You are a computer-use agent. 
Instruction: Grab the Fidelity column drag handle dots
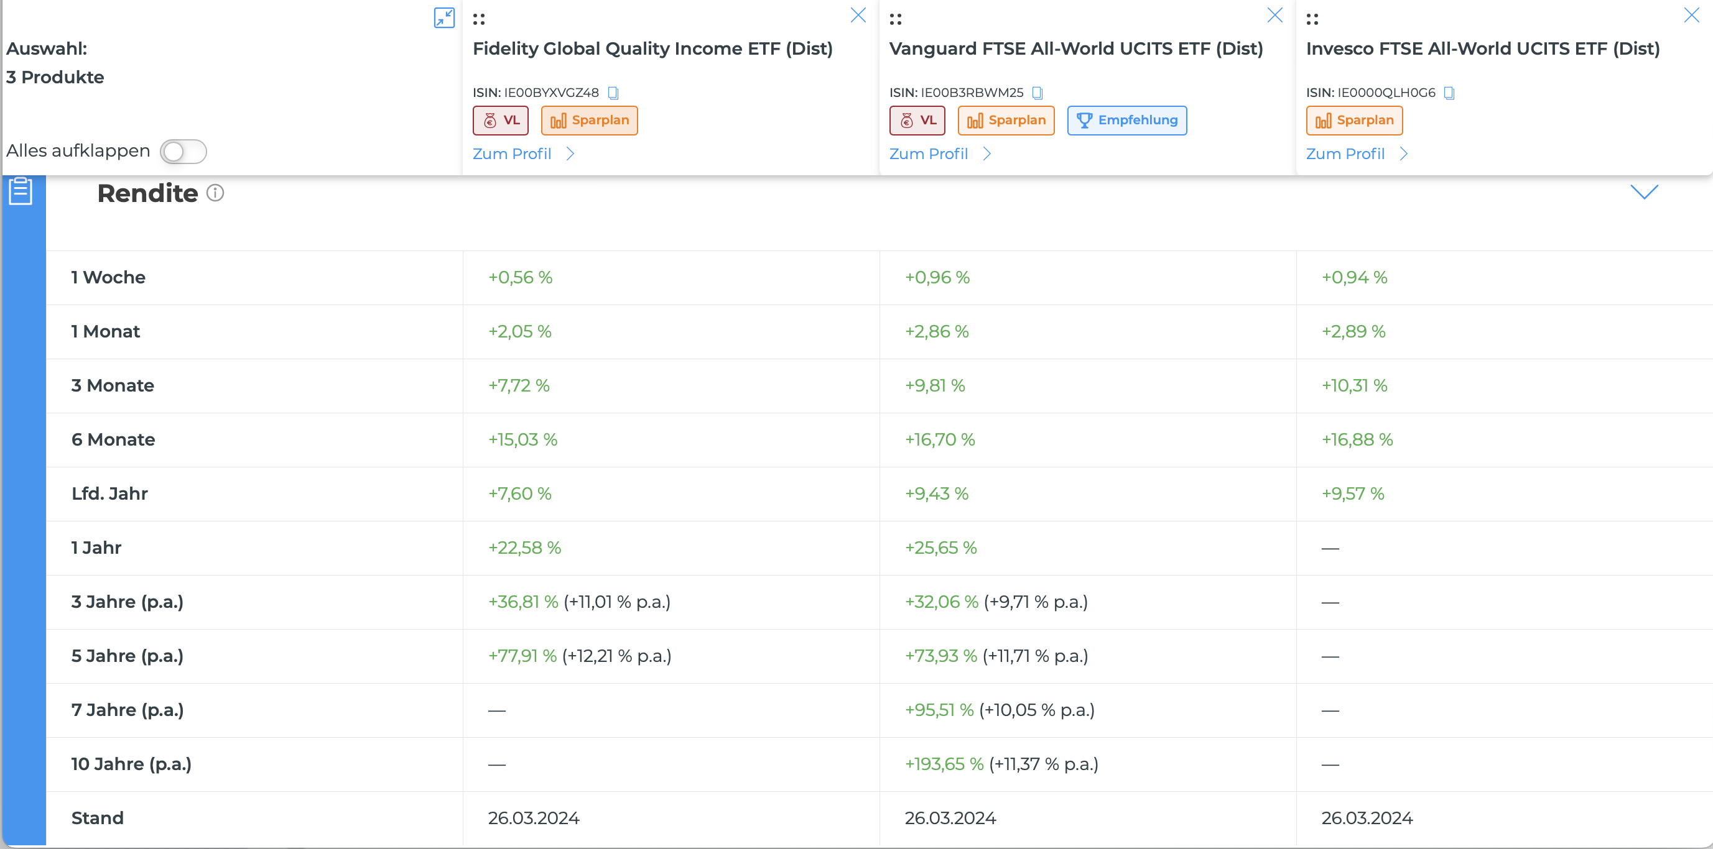click(x=479, y=19)
